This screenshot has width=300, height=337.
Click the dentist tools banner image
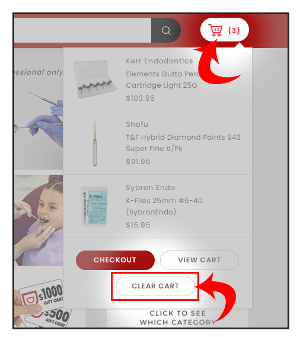(x=39, y=108)
